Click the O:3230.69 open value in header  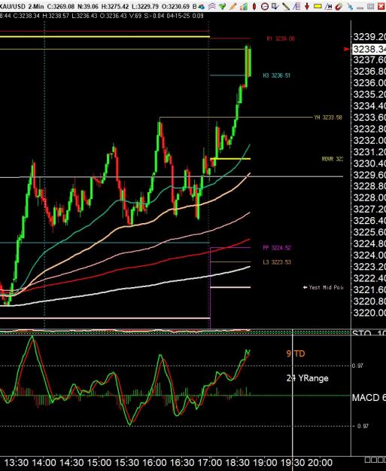tap(175, 6)
